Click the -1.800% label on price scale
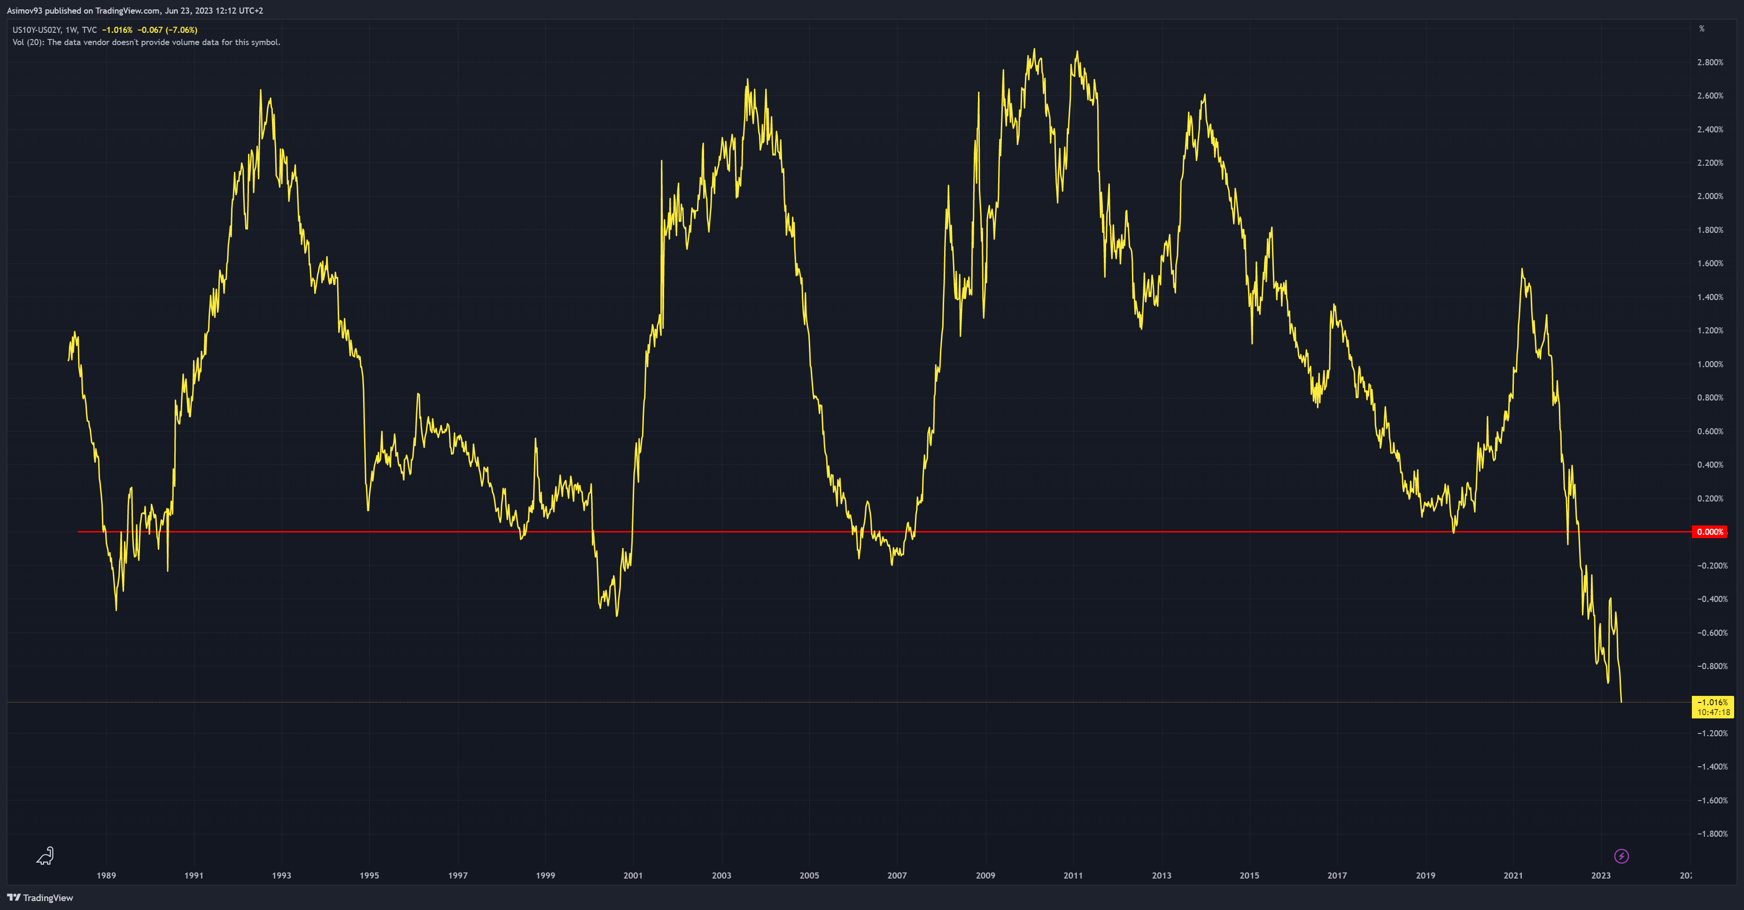 1712,833
